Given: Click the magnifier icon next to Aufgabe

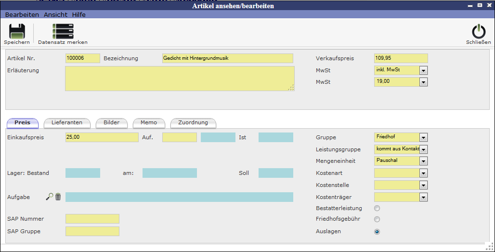Looking at the screenshot, I should [50, 197].
